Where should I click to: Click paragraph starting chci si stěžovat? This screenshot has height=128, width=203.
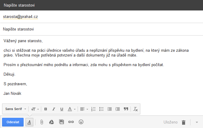[x=96, y=53]
